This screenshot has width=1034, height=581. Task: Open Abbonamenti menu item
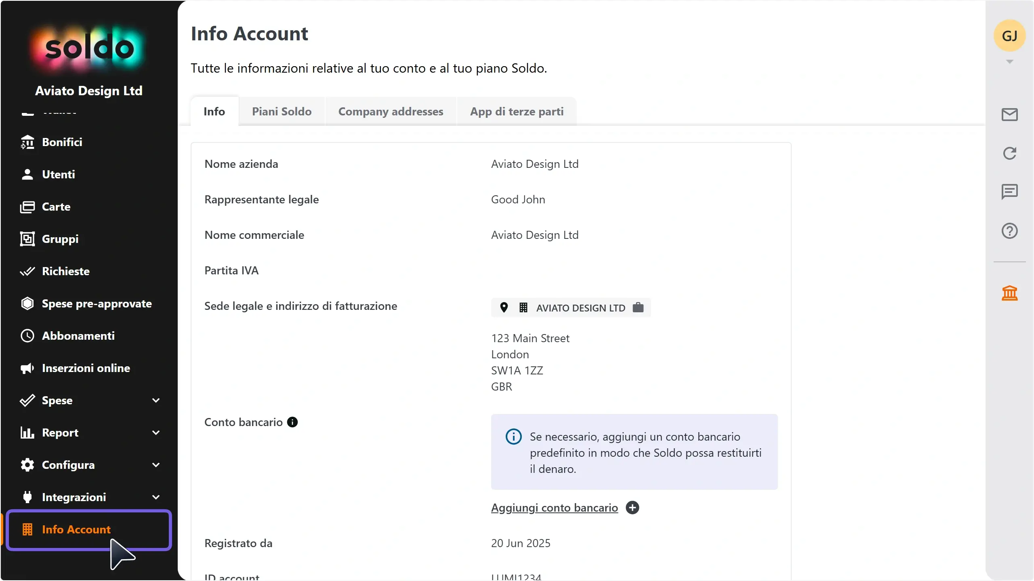tap(89, 336)
